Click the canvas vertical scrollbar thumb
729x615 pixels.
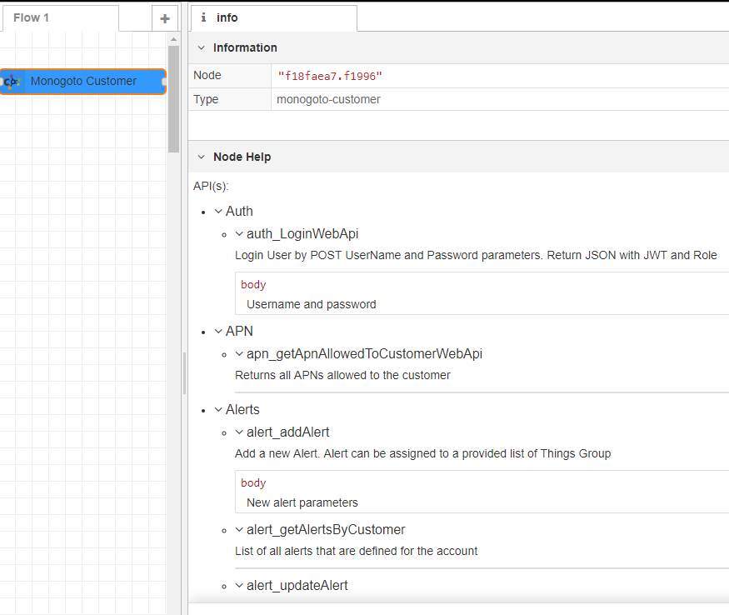[173, 98]
